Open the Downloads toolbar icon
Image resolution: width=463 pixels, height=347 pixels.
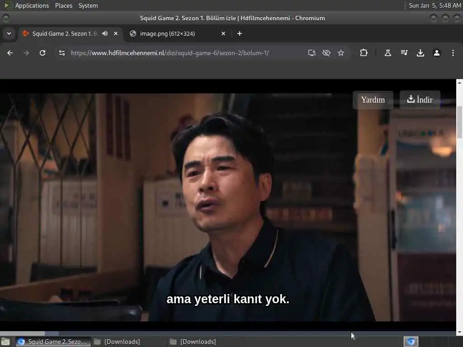(x=420, y=53)
